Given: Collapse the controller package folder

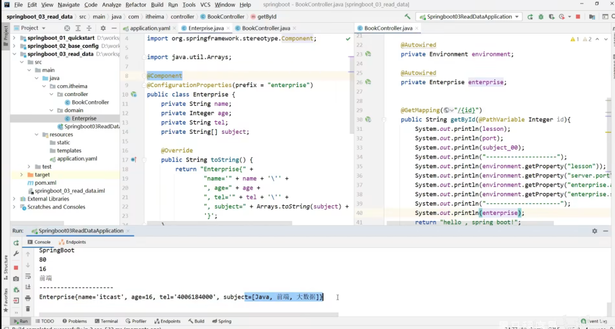Looking at the screenshot, I should pos(51,94).
